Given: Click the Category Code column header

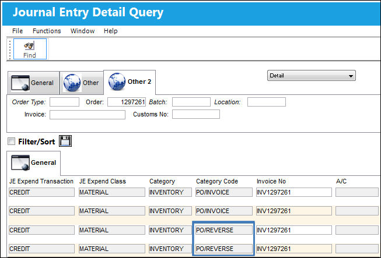Looking at the screenshot, I should [217, 181].
